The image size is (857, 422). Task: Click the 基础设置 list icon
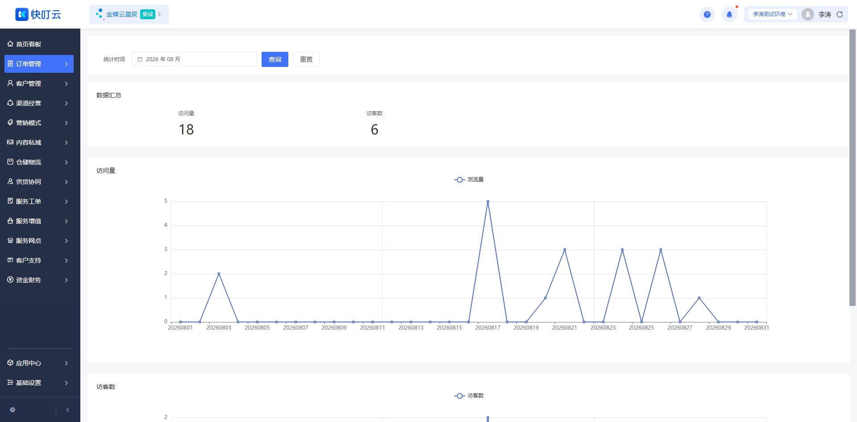[x=10, y=382]
